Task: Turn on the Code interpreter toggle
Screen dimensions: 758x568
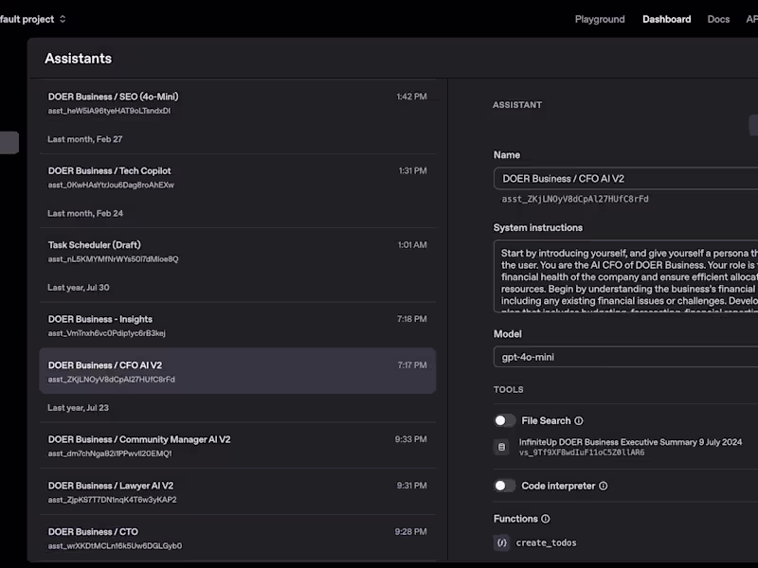Action: (505, 487)
